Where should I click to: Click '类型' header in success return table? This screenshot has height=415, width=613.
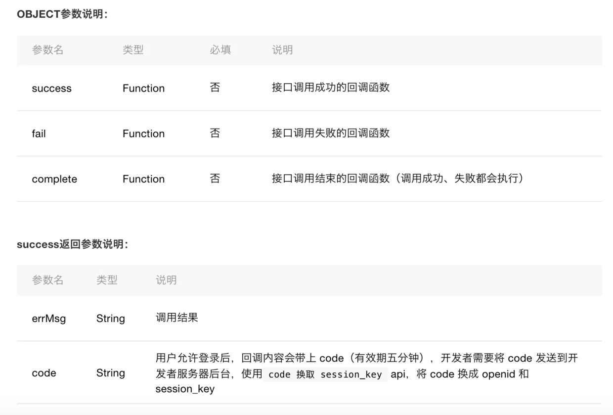[x=107, y=280]
